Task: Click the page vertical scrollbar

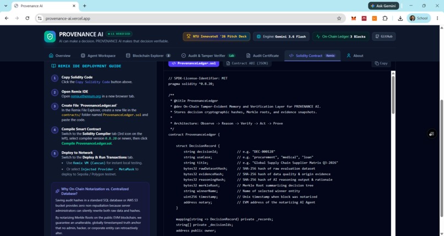Action: pyautogui.click(x=441, y=159)
